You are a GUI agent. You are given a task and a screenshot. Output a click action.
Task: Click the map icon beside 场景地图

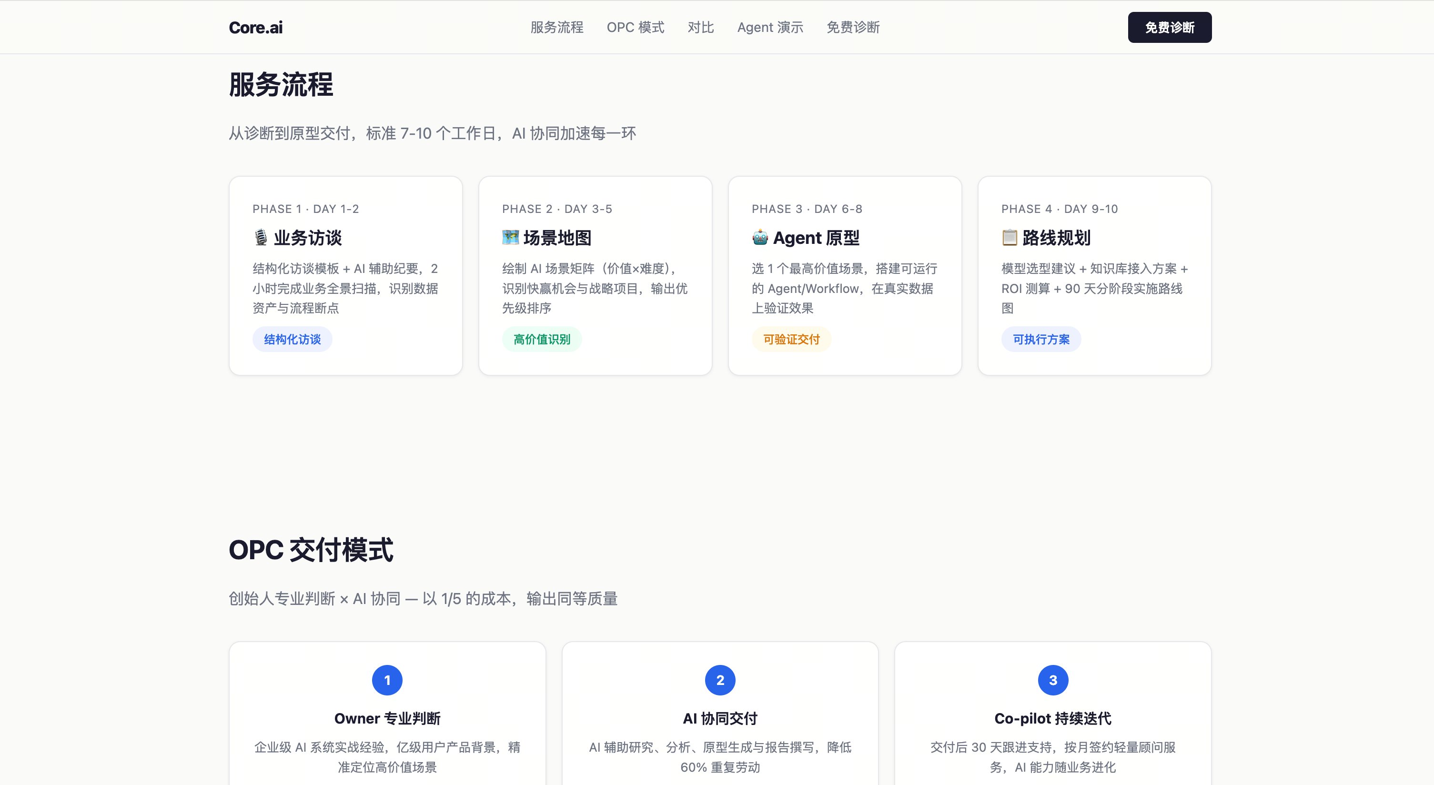[x=510, y=238]
